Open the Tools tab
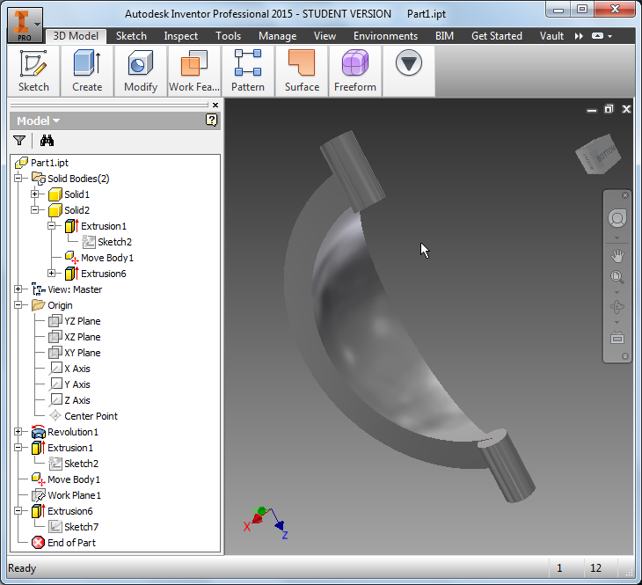The image size is (642, 585). (228, 36)
